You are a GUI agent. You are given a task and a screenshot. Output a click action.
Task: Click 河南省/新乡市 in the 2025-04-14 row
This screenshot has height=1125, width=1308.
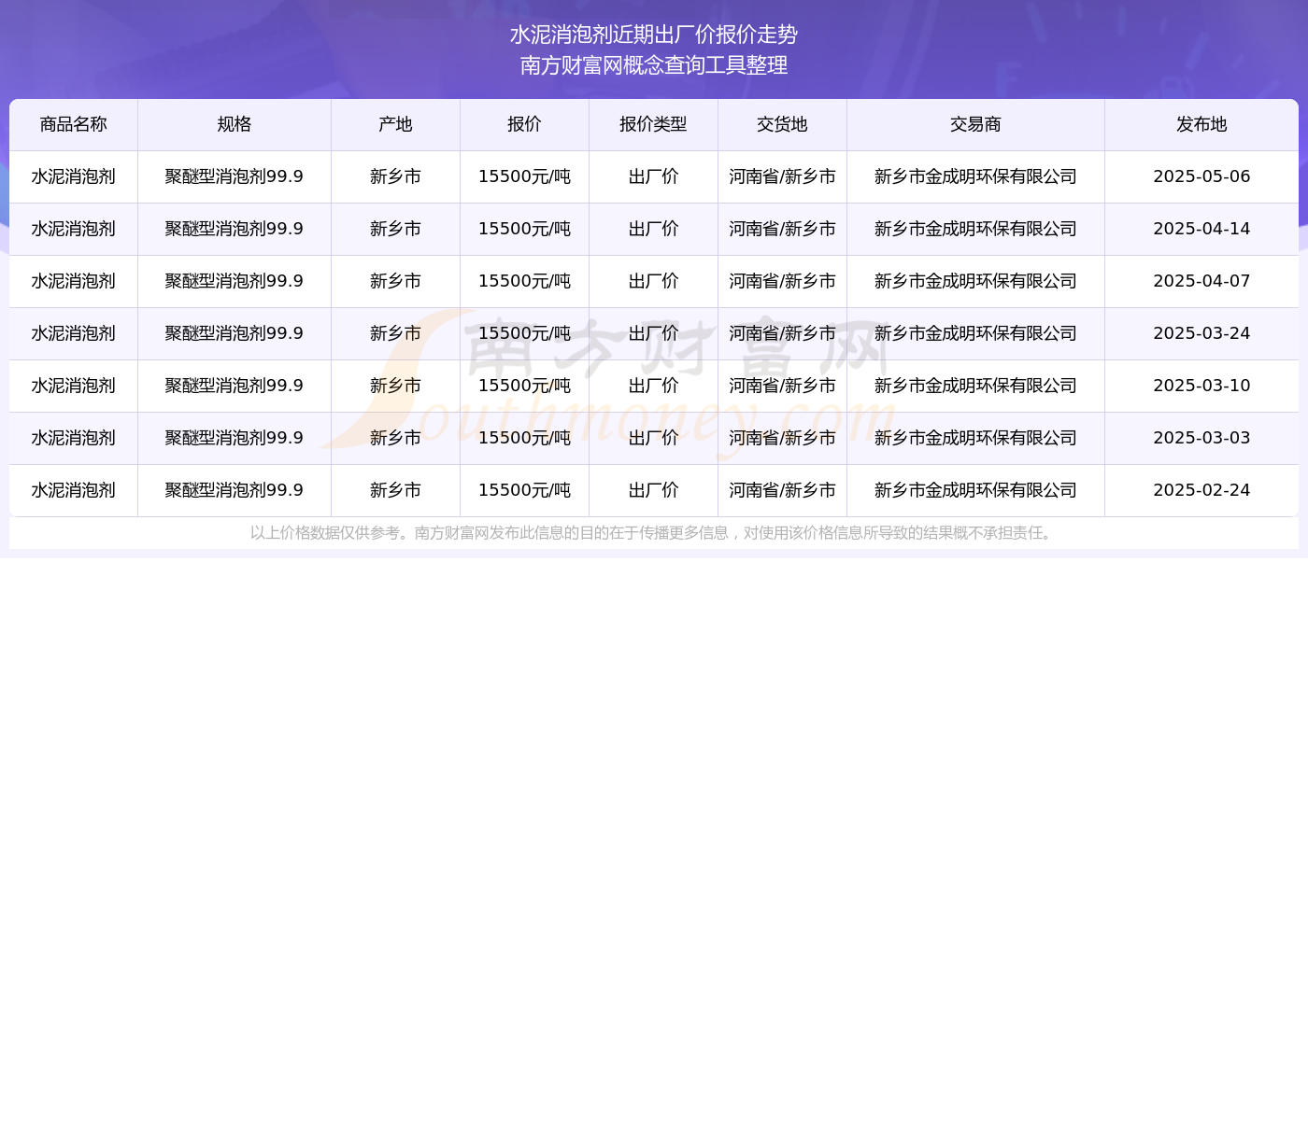782,229
